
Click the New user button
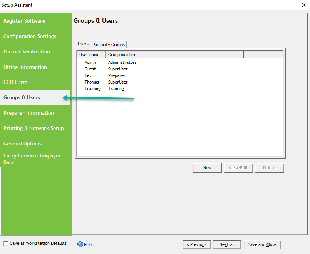point(207,168)
